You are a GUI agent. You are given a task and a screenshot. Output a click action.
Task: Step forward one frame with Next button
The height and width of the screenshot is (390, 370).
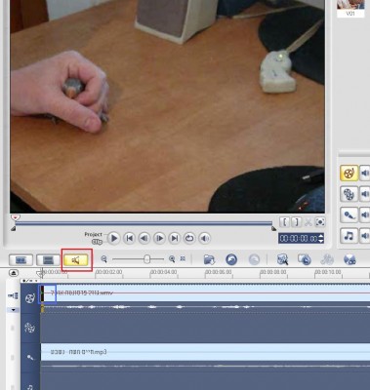tap(159, 238)
